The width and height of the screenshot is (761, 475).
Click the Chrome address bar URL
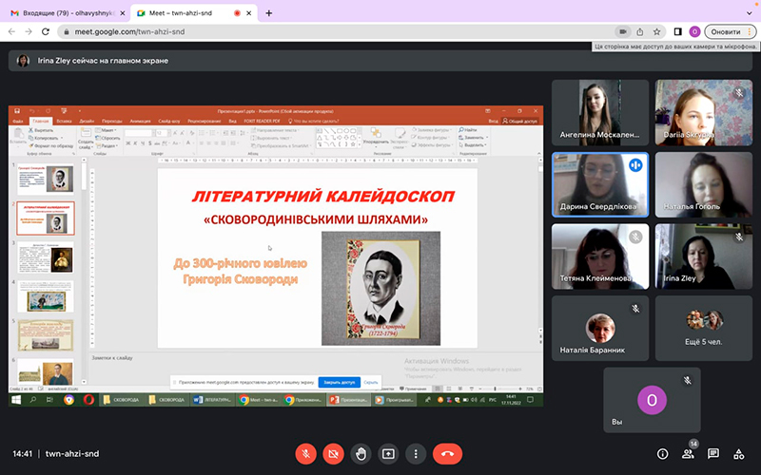pos(129,31)
